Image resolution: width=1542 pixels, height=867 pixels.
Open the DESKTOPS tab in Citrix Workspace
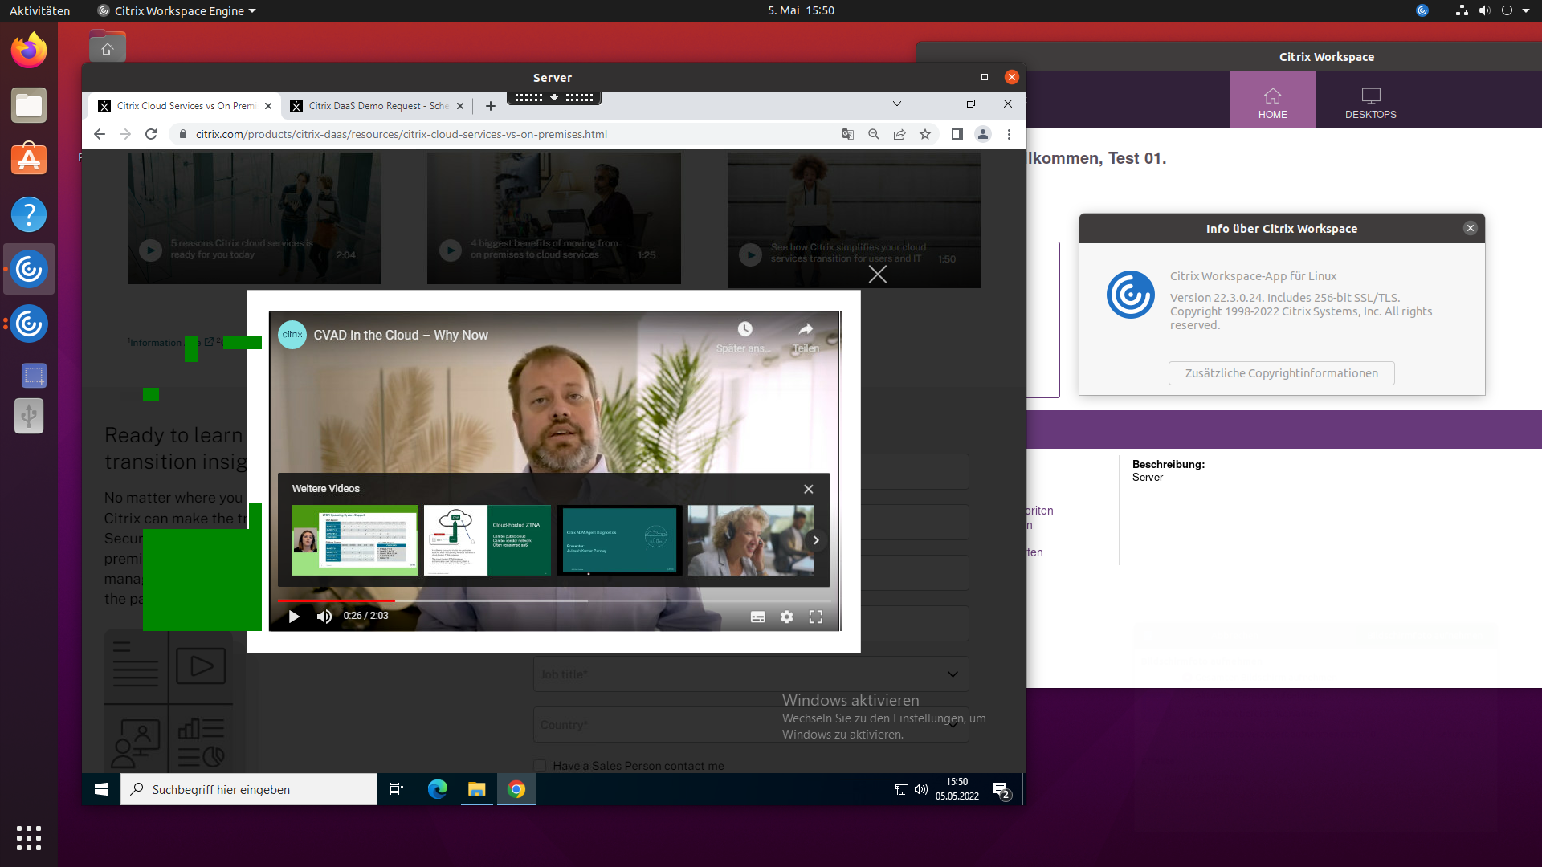(x=1370, y=102)
